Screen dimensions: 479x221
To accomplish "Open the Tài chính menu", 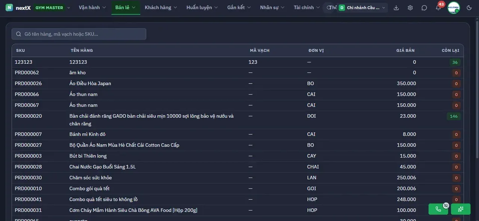I will tap(307, 7).
